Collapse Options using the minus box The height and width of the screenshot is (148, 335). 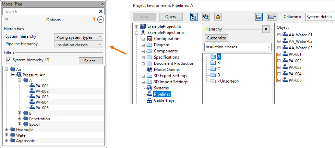(6, 20)
